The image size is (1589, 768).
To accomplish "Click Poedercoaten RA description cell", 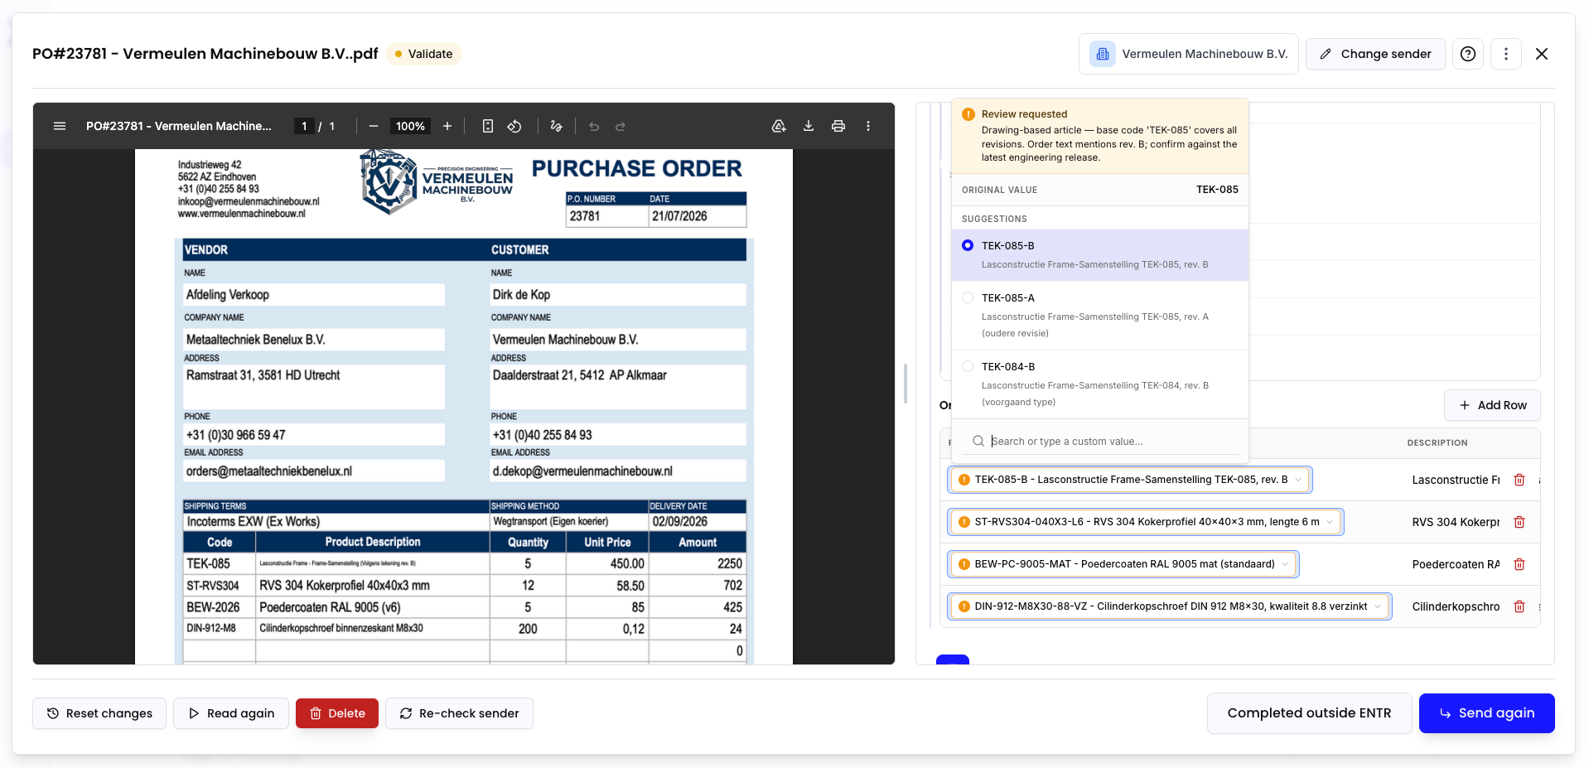I will 1456,564.
